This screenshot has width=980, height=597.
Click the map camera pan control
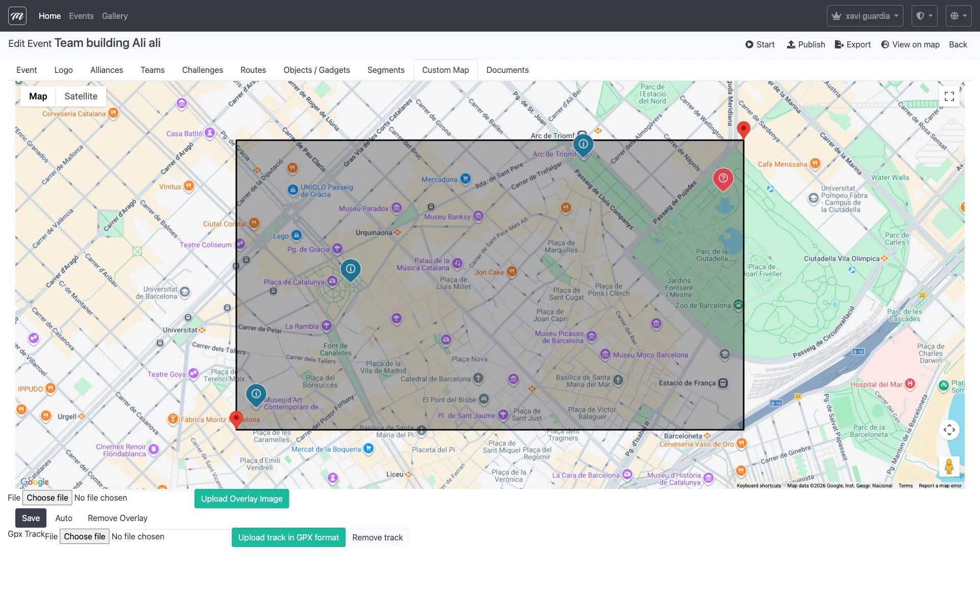(x=949, y=430)
